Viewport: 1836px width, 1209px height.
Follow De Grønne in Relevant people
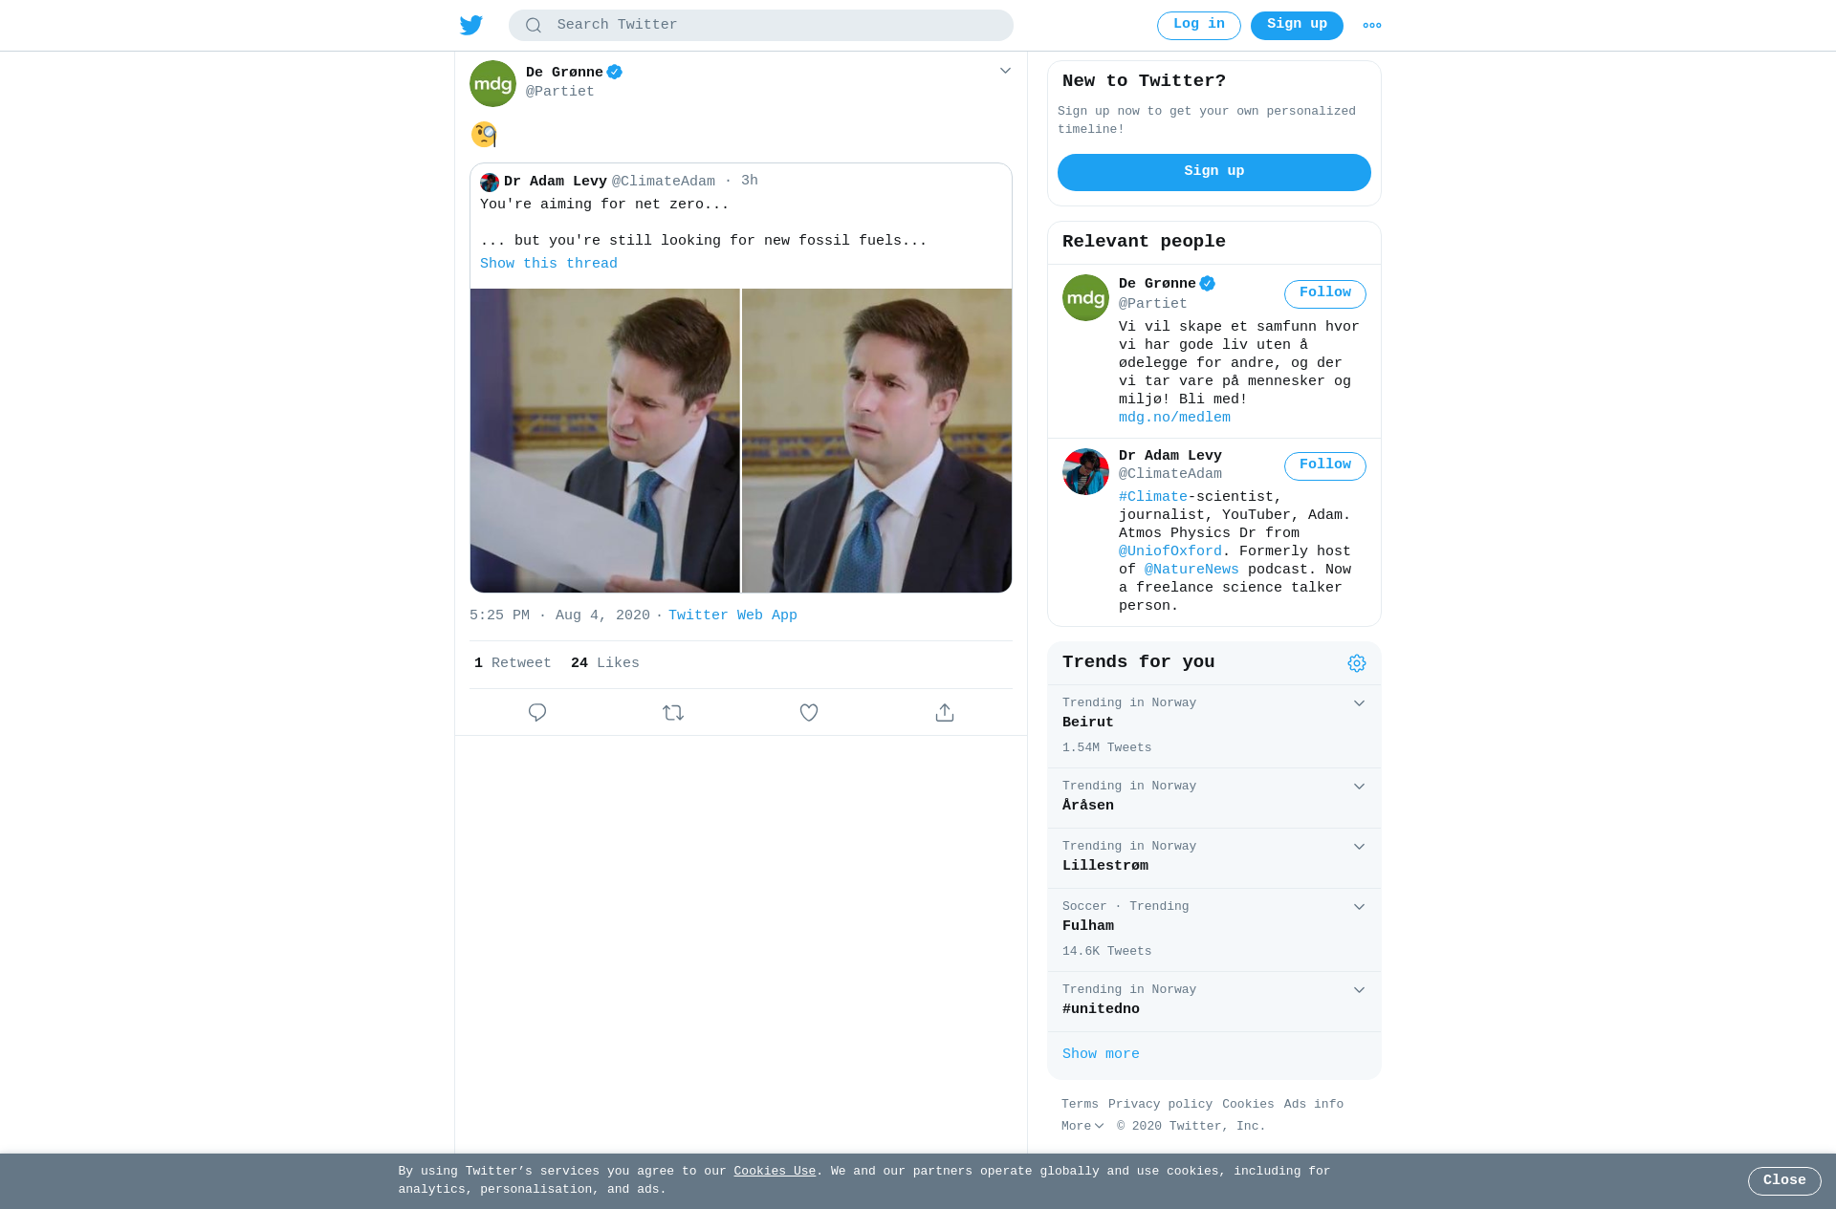coord(1324,293)
